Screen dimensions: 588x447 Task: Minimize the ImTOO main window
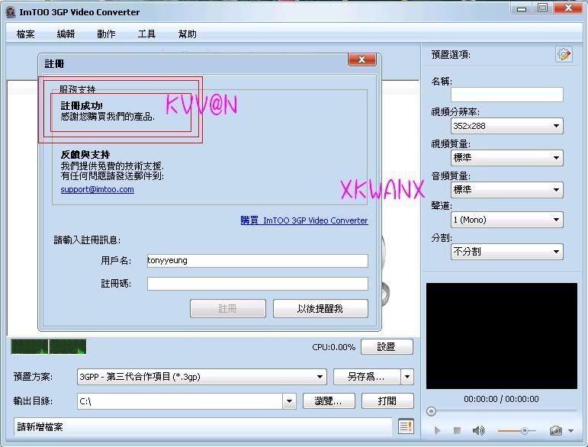(x=522, y=8)
